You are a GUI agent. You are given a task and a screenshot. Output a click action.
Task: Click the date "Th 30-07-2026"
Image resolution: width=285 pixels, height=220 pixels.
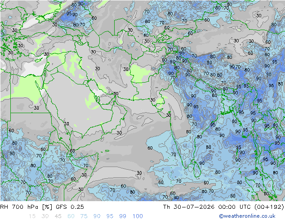tap(189, 207)
